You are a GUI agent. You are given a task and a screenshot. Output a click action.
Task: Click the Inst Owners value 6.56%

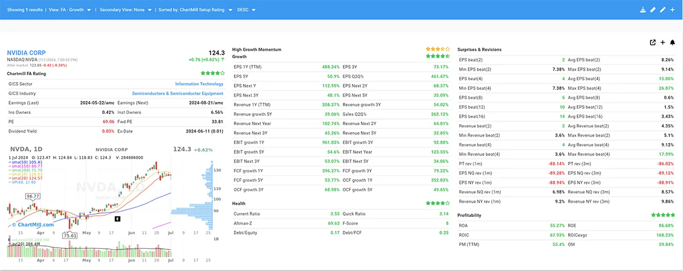217,112
